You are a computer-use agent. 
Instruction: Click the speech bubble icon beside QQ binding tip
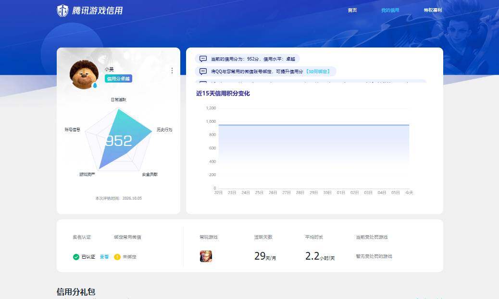coord(203,72)
